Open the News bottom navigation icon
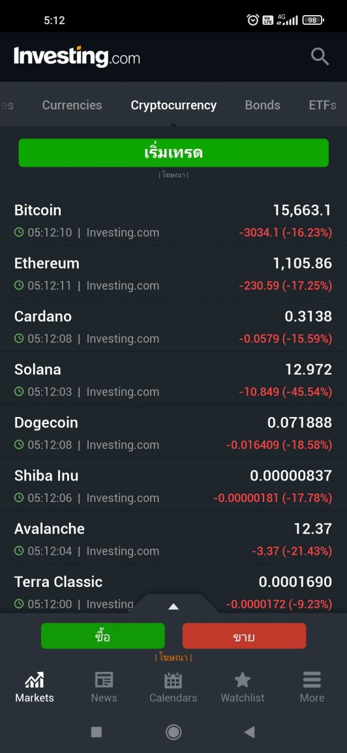 [x=104, y=680]
